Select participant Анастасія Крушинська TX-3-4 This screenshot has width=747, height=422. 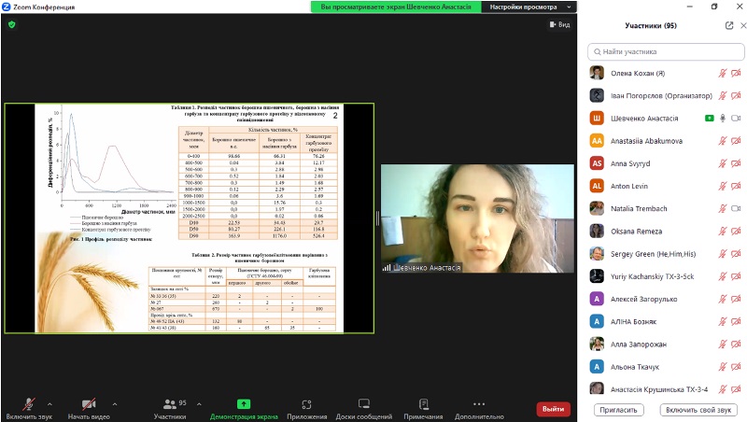pos(666,389)
